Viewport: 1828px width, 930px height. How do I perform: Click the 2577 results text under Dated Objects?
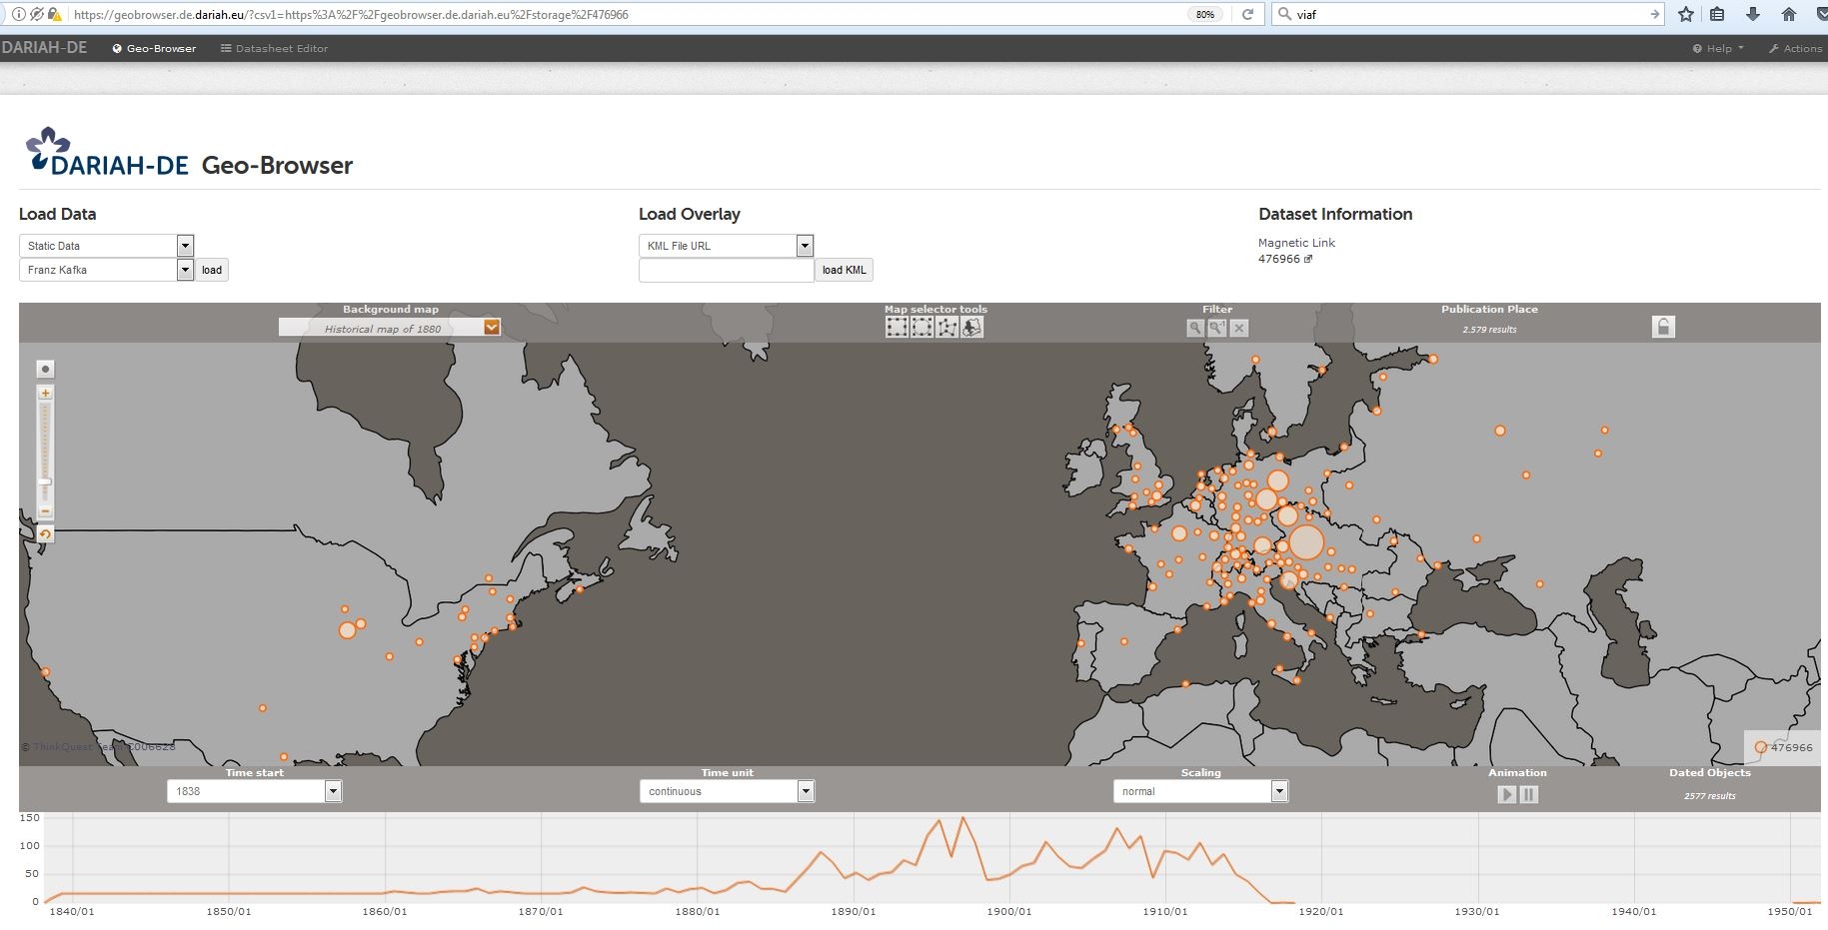[1709, 796]
